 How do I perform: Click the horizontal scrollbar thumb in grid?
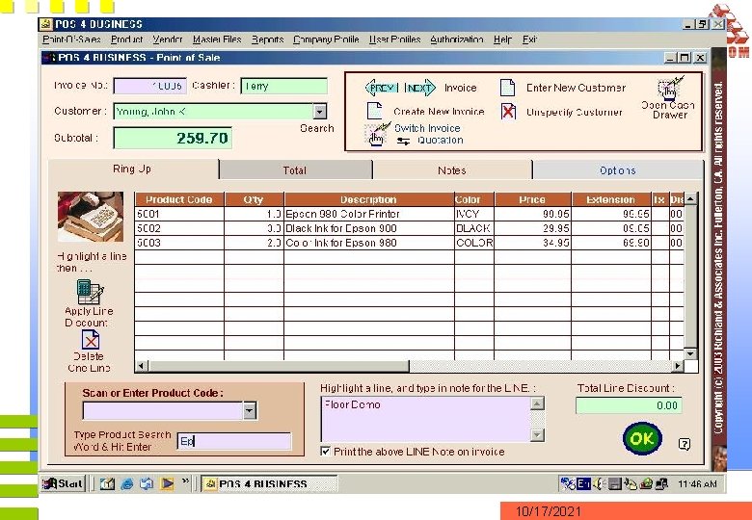[279, 366]
